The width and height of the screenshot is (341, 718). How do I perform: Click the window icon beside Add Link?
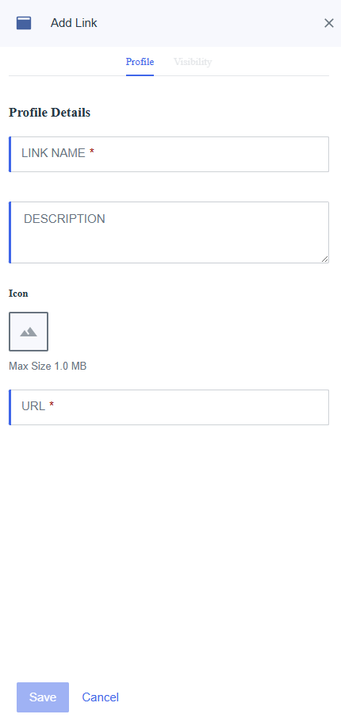tap(24, 23)
